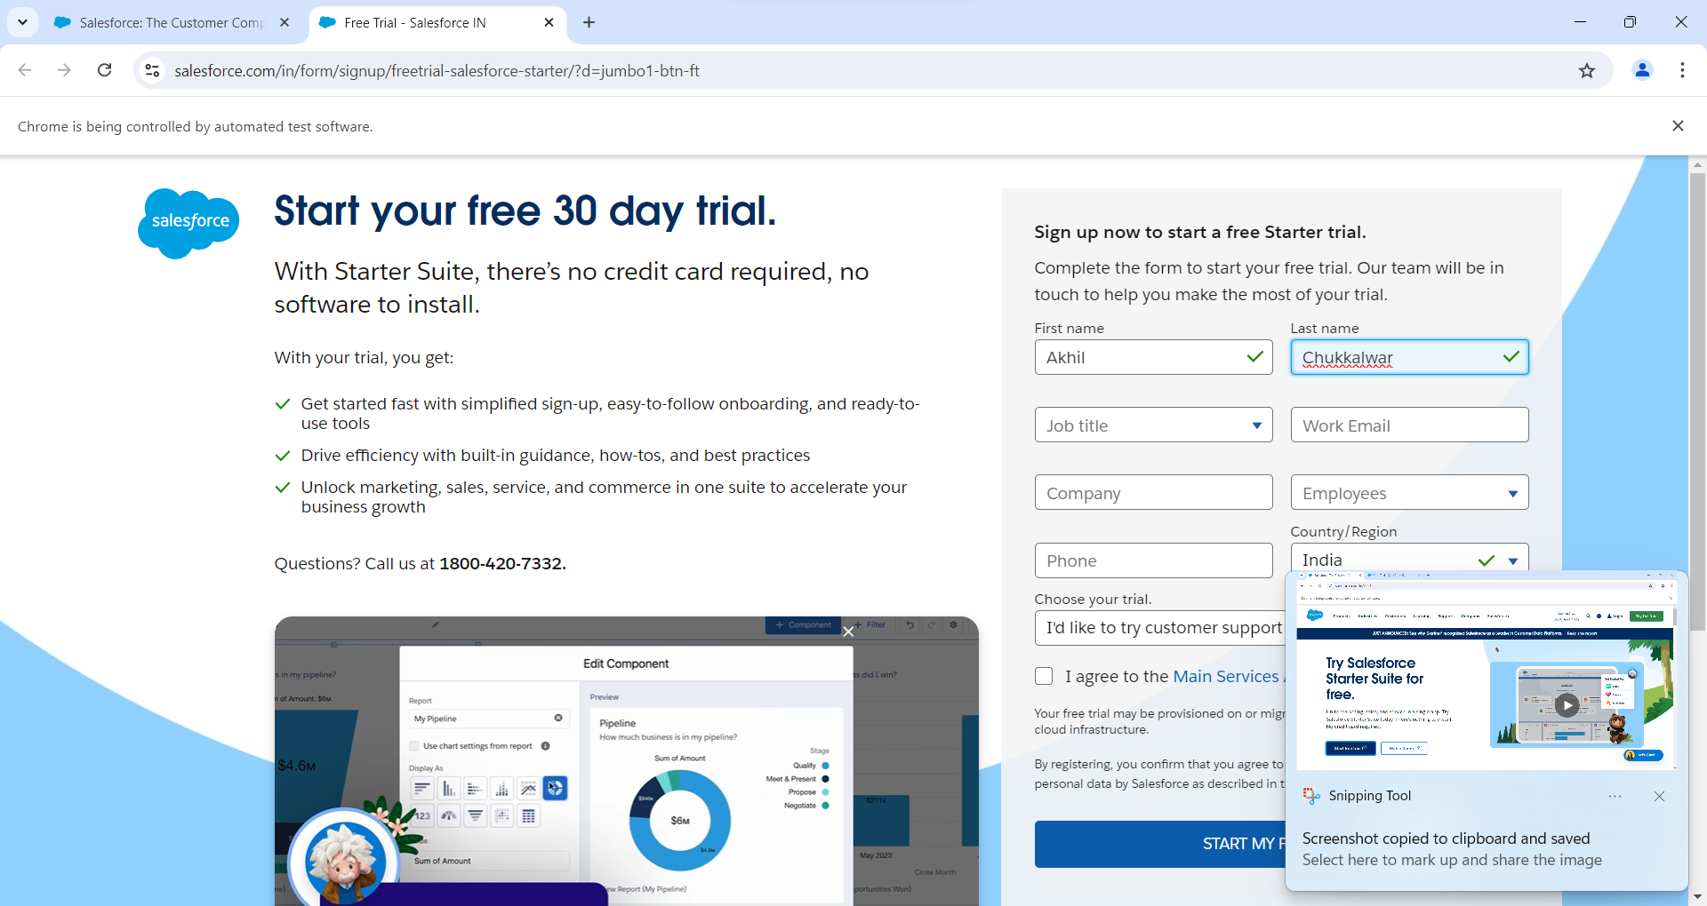The width and height of the screenshot is (1707, 906).
Task: Open Snipping Tool notification options menu
Action: (1615, 796)
